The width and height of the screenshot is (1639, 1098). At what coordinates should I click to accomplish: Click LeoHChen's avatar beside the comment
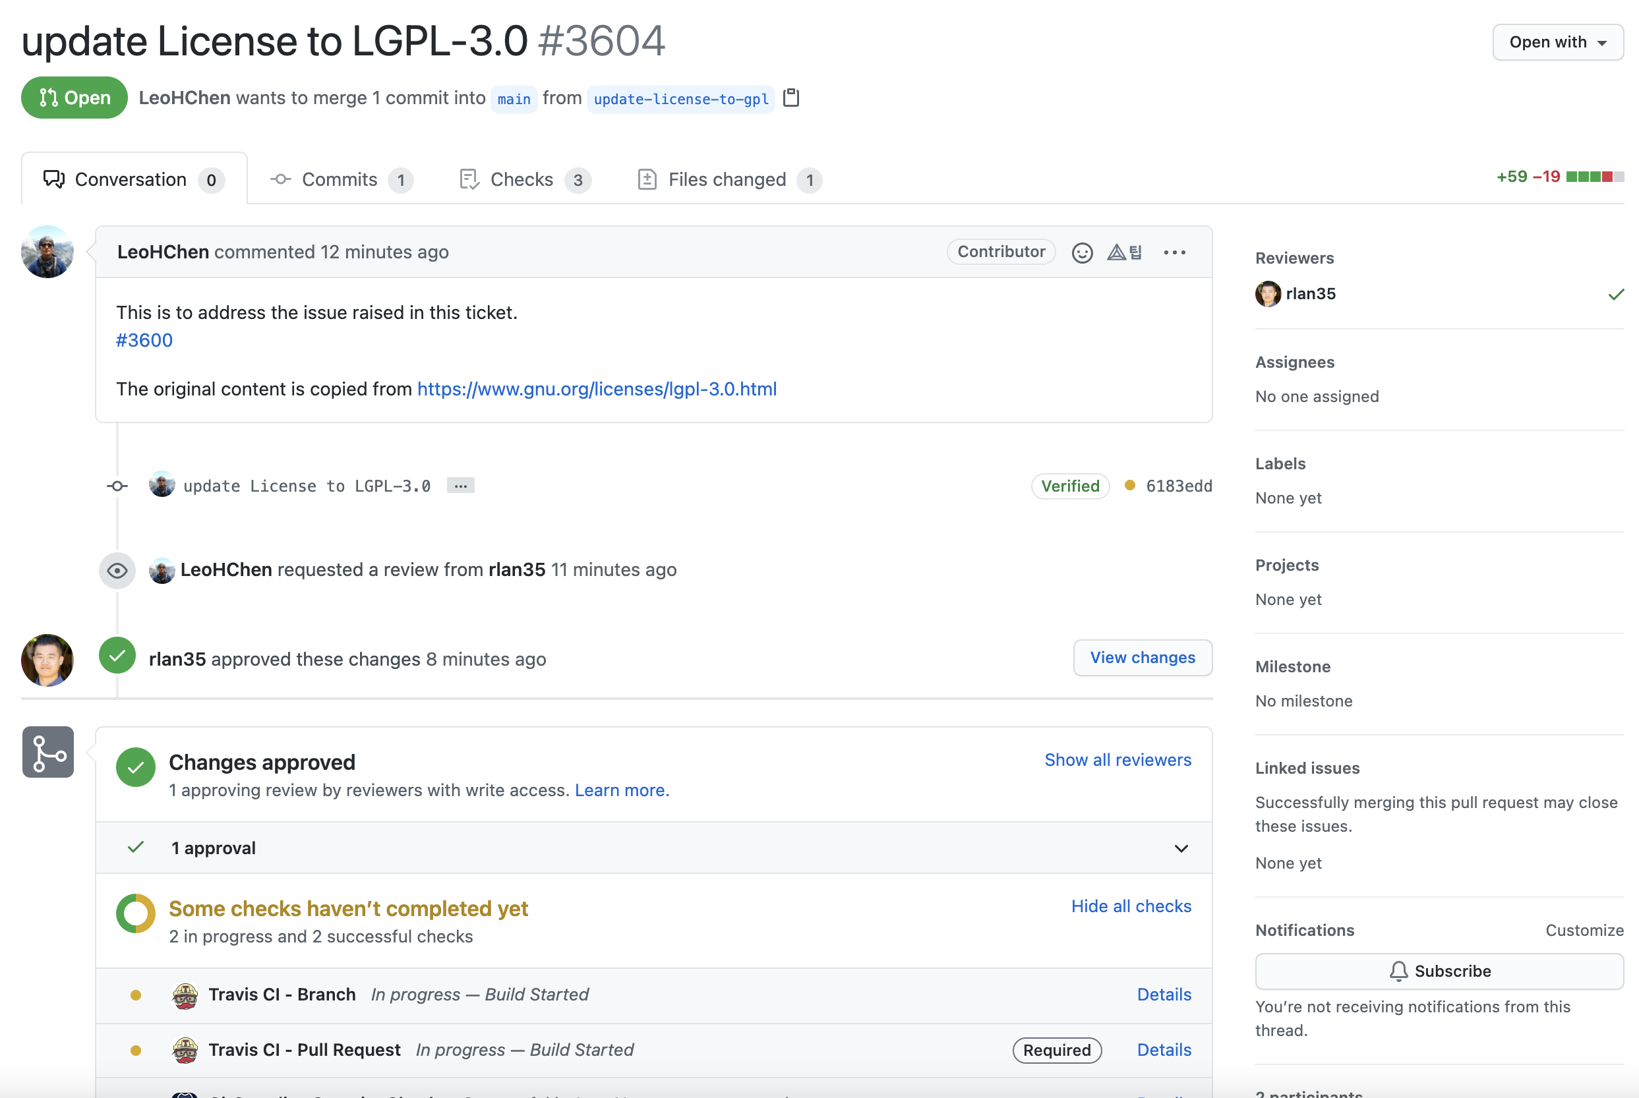pyautogui.click(x=47, y=252)
